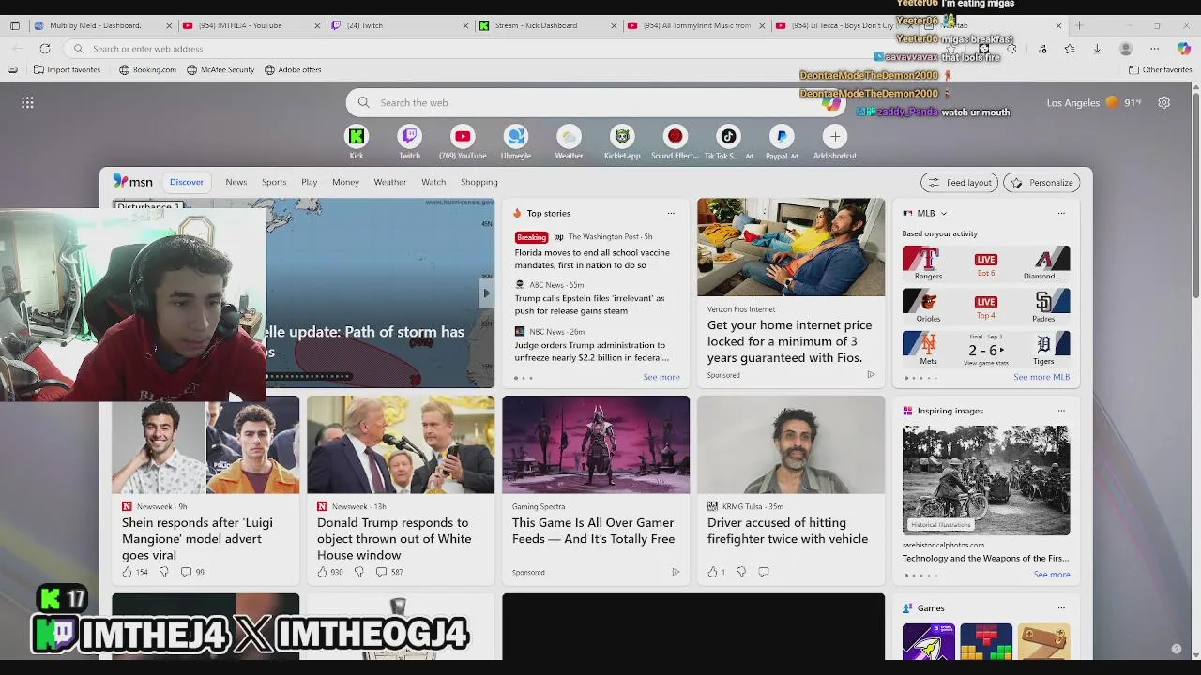Open MLB card more options menu

[x=1061, y=214]
